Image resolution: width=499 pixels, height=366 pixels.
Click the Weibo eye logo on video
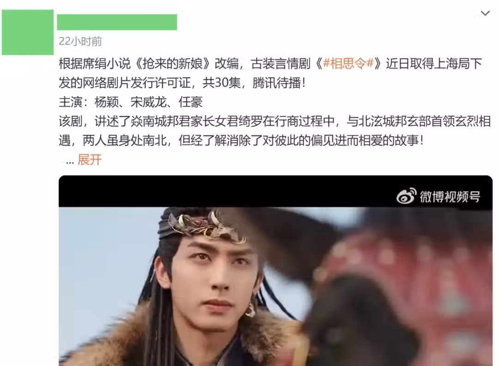tap(407, 196)
